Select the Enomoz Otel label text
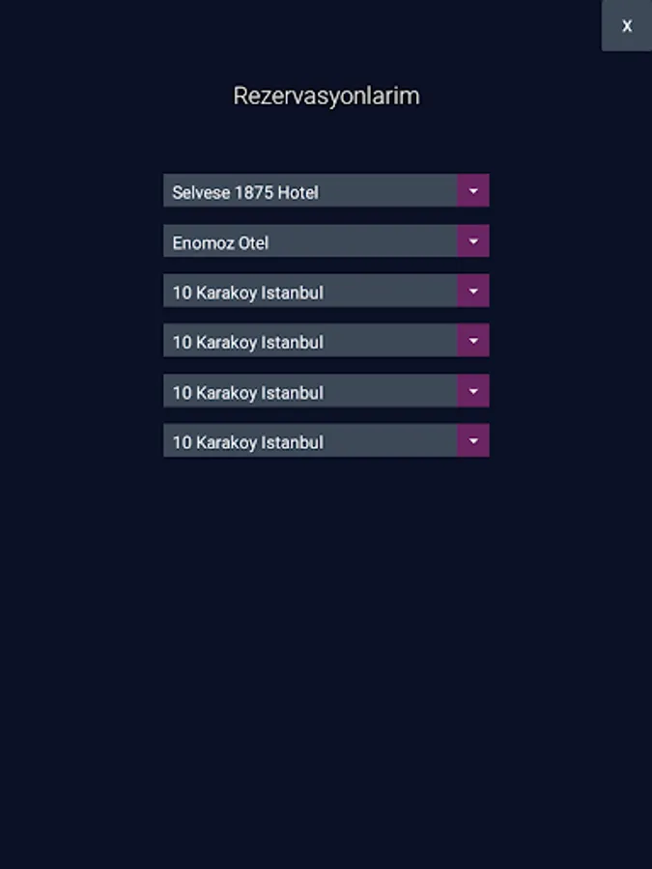 (x=220, y=242)
